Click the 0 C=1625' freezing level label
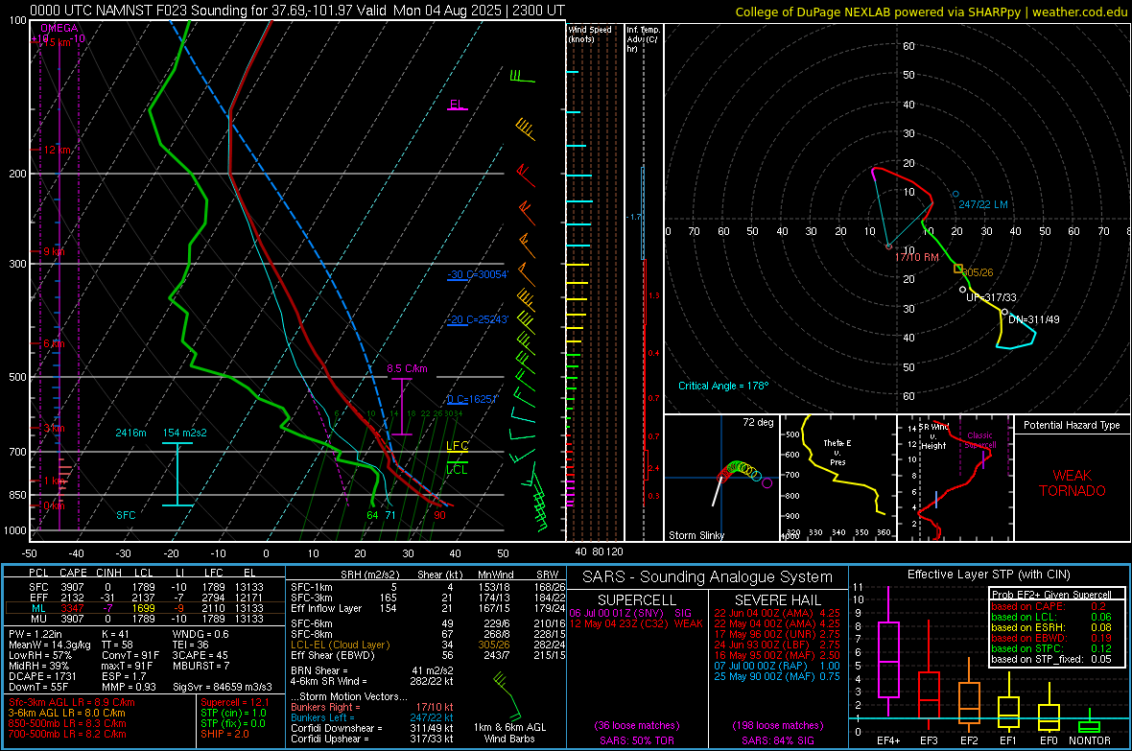 [472, 399]
